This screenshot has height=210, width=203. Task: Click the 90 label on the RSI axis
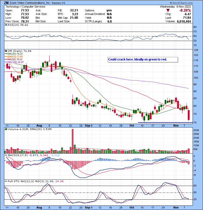(x=195, y=27)
